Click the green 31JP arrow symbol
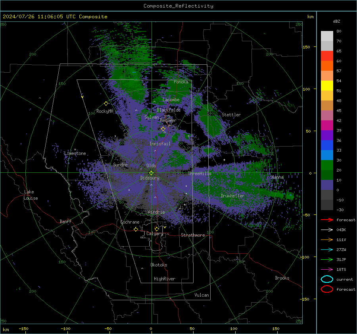 pyautogui.click(x=327, y=259)
